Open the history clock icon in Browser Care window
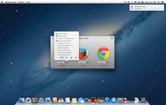 (112, 38)
